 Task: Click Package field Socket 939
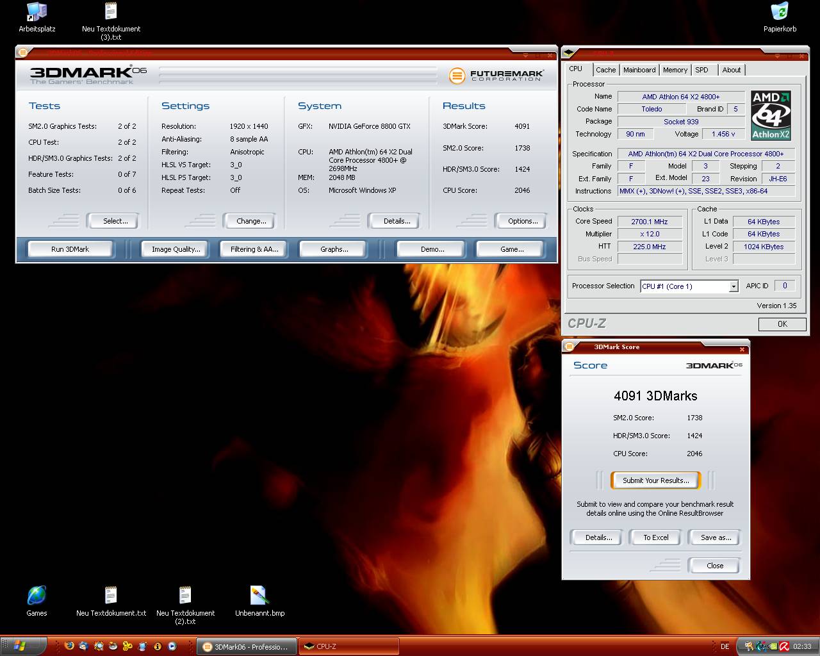click(681, 122)
